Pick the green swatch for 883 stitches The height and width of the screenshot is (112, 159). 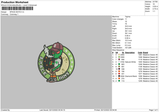pyautogui.click(x=119, y=64)
